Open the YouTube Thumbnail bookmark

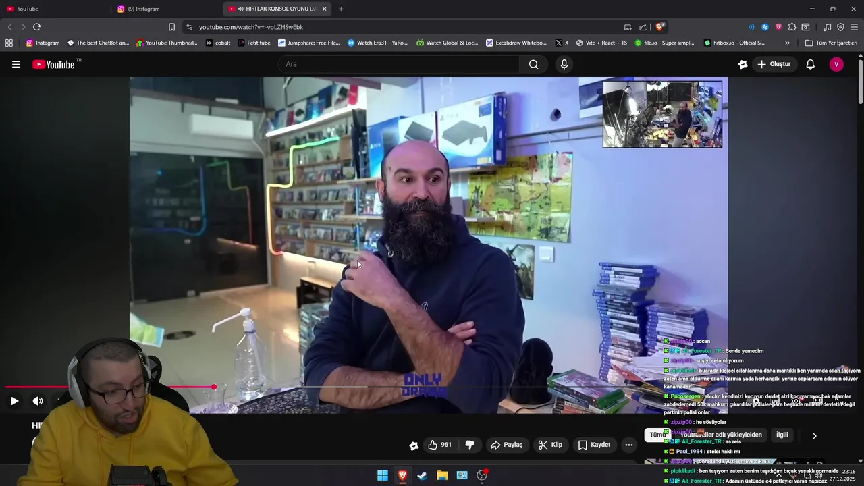coord(167,43)
